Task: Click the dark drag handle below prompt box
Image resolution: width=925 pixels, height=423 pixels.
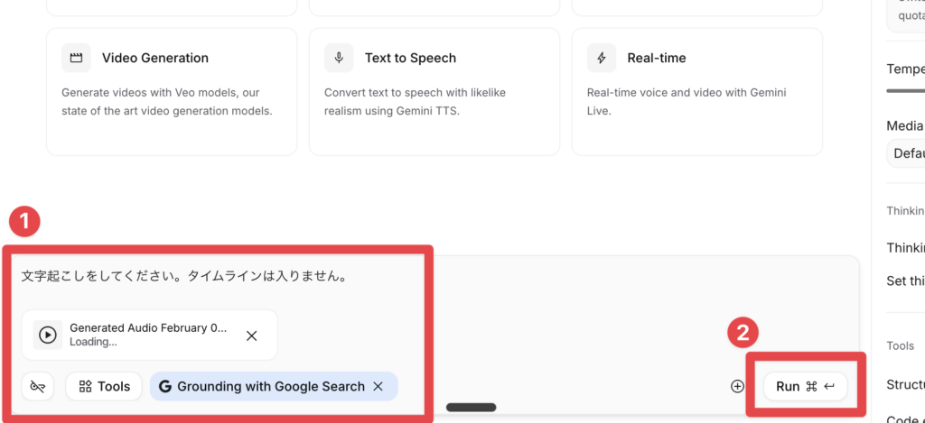Action: tap(471, 408)
